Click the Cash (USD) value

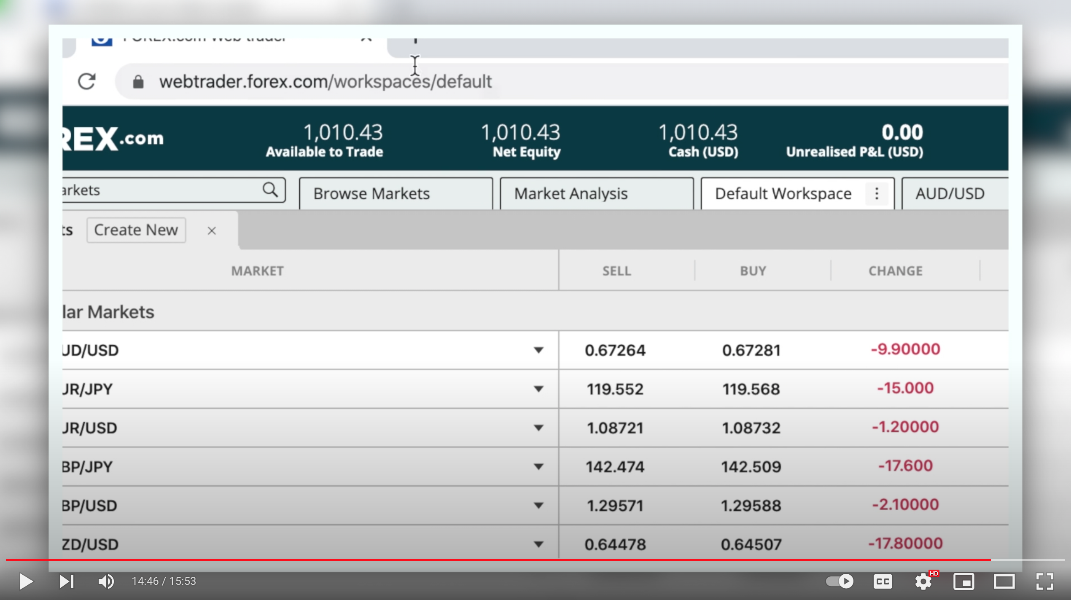698,132
